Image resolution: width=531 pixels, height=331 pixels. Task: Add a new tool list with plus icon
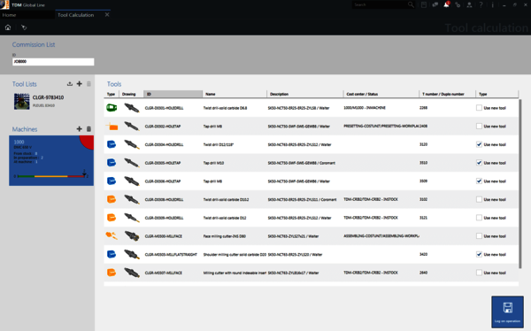click(80, 84)
